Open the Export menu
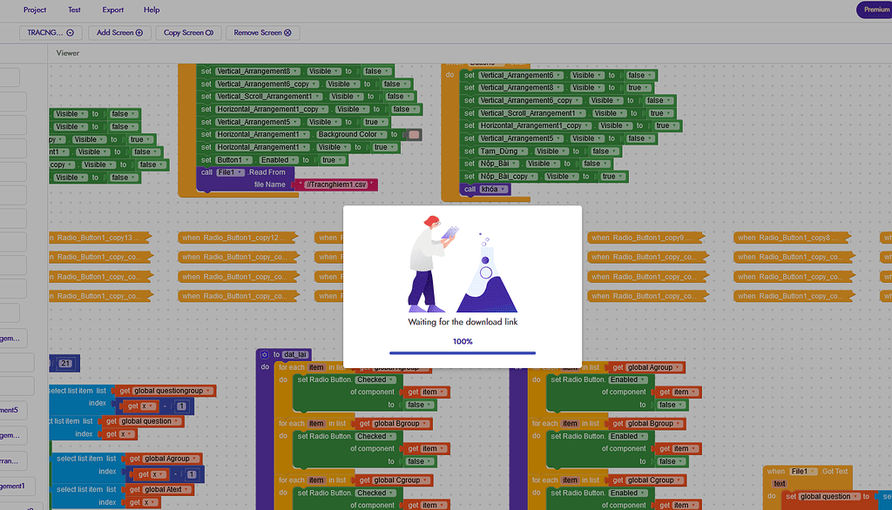Screen dimensions: 892x510 coord(112,10)
